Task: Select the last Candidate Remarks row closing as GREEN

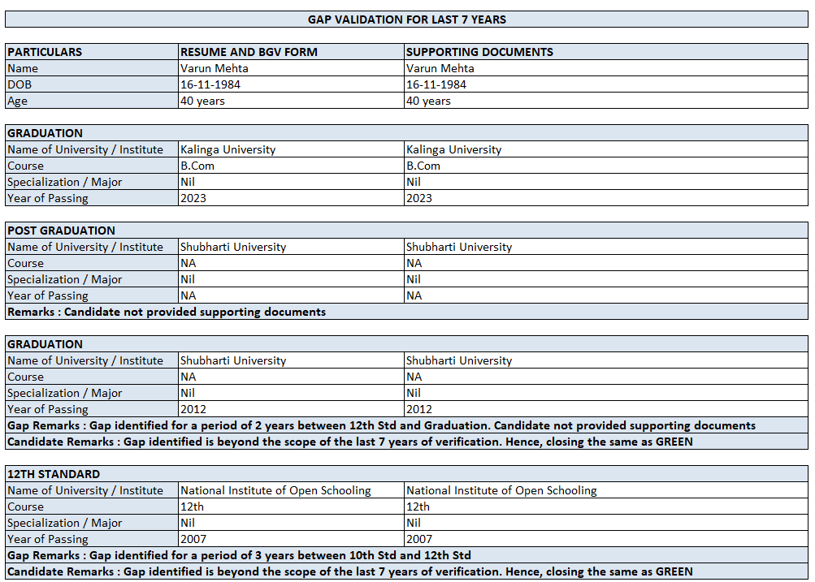Action: pyautogui.click(x=406, y=571)
